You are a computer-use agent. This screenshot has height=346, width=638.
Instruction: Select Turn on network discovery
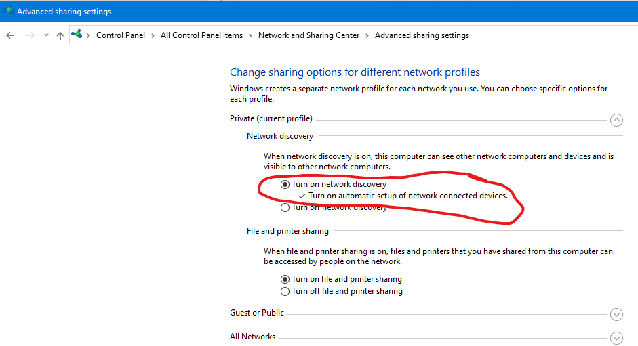285,185
